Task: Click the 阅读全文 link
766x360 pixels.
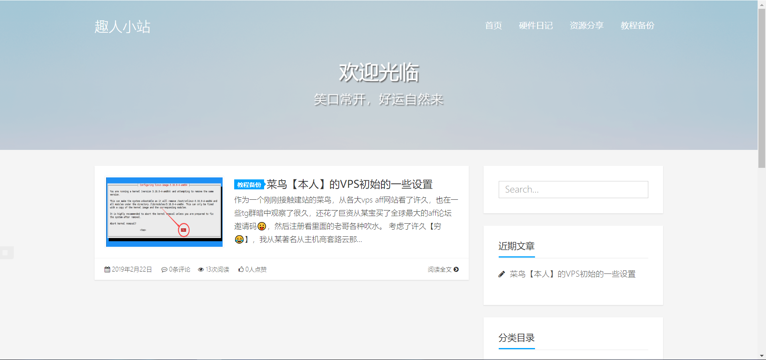Action: [x=439, y=270]
